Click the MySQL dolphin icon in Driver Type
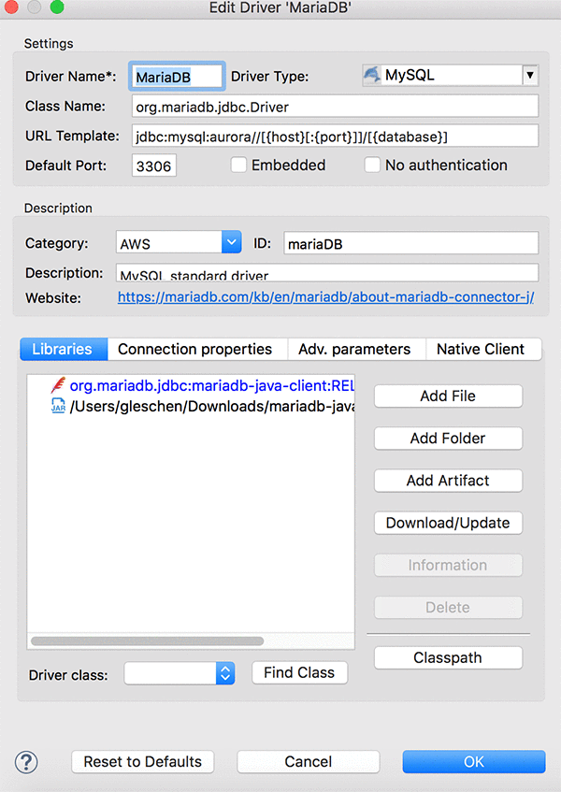This screenshot has height=792, width=561. 371,75
